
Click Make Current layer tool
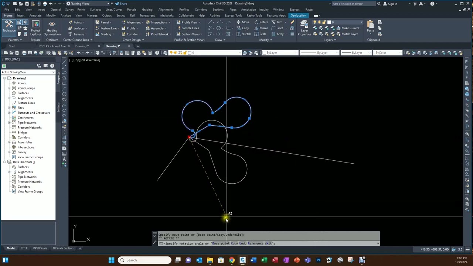point(347,28)
